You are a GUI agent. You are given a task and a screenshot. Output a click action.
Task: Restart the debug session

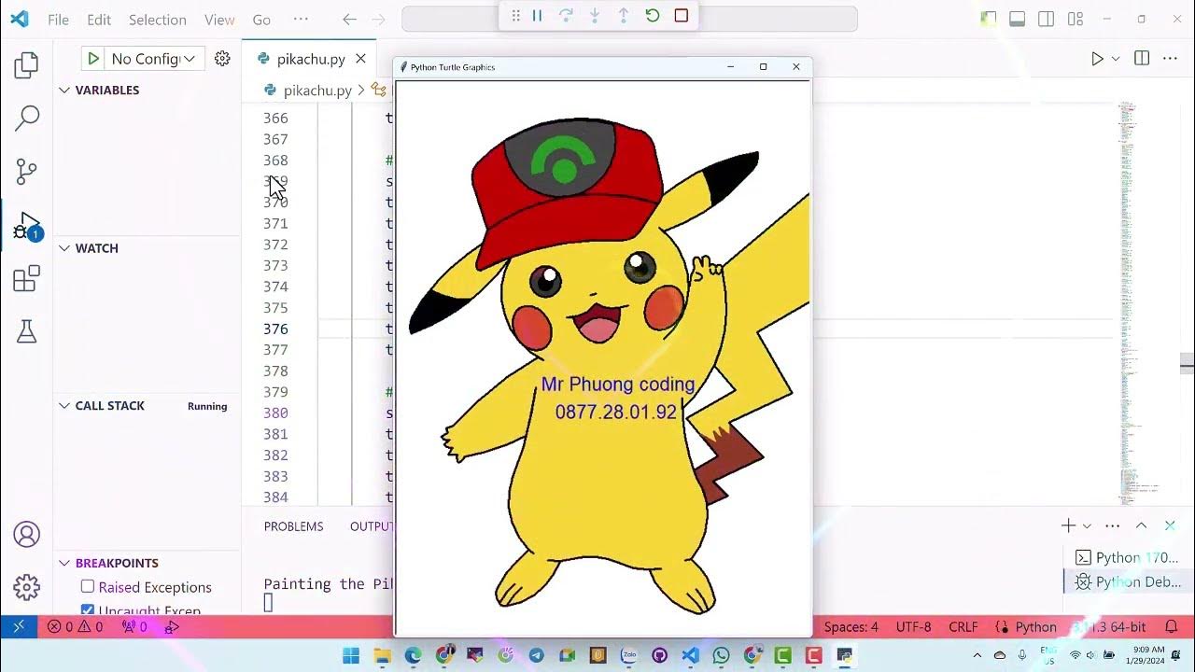tap(653, 15)
